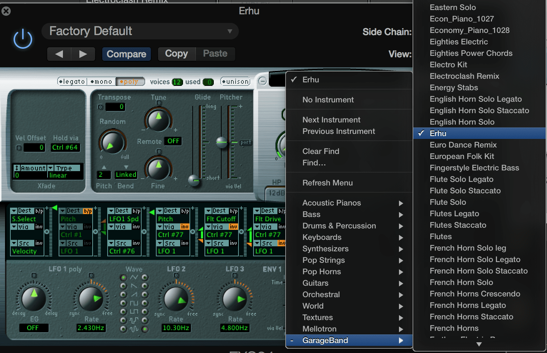This screenshot has width=547, height=353.
Task: Click the minus button beside instrument display
Action: [262, 81]
